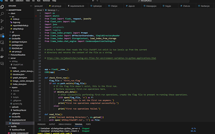Open graph_store.json in the explorer
This screenshot has width=215, height=134.
click(20, 78)
